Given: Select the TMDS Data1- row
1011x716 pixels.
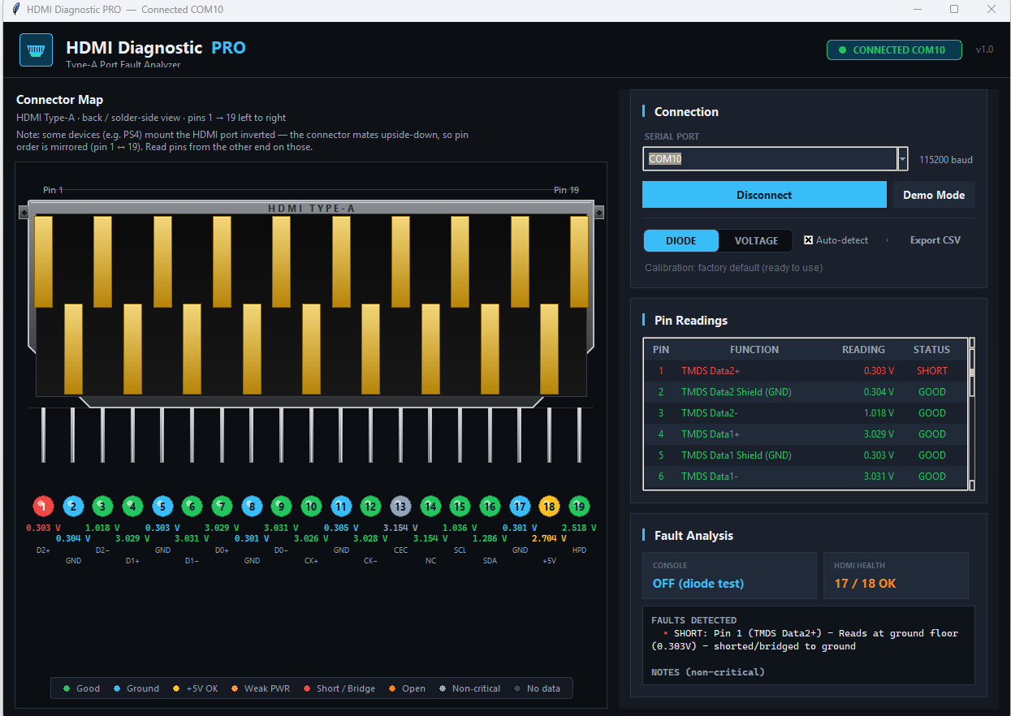Looking at the screenshot, I should 806,477.
